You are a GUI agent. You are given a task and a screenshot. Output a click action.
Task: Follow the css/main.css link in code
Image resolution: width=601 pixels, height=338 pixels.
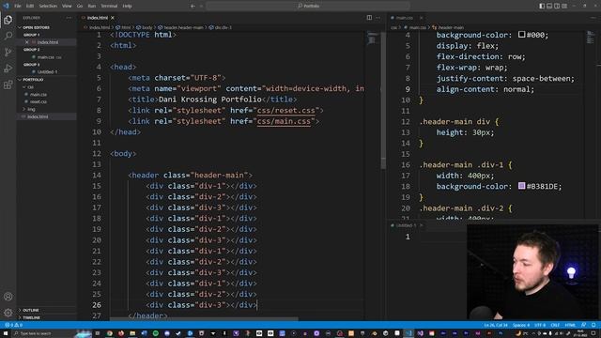(284, 121)
